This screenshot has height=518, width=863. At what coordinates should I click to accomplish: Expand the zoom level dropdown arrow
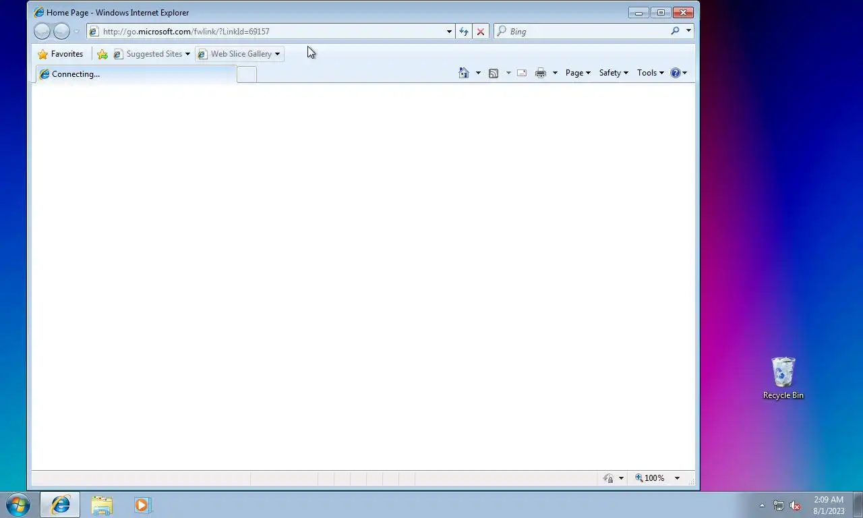pyautogui.click(x=677, y=478)
